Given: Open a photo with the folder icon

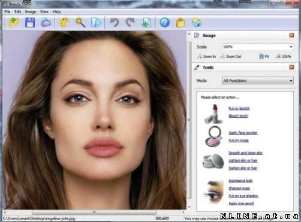Looking at the screenshot, I should (14, 22).
